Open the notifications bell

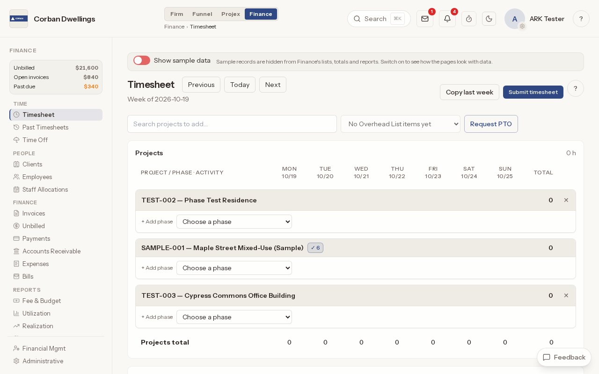click(447, 19)
